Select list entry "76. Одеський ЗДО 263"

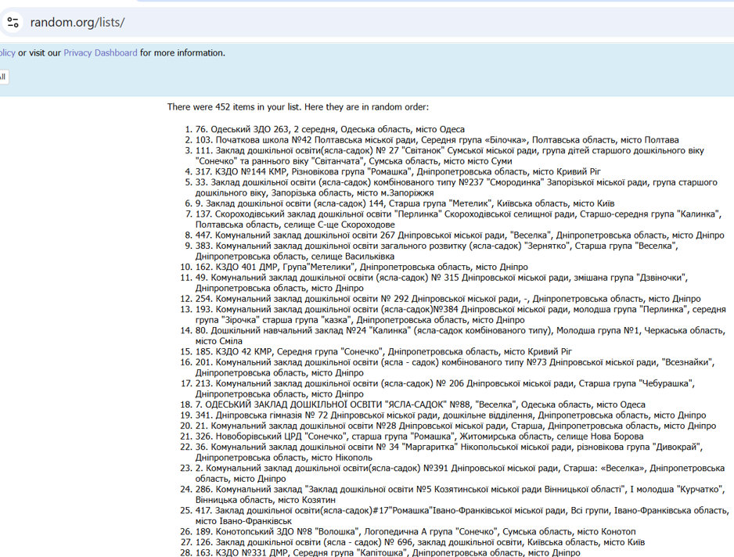click(x=330, y=129)
